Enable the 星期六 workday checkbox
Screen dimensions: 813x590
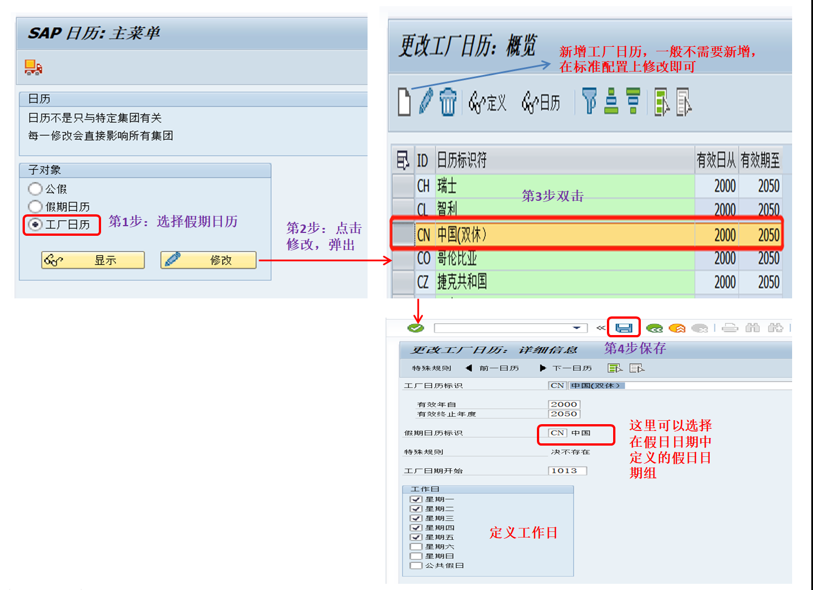click(416, 546)
